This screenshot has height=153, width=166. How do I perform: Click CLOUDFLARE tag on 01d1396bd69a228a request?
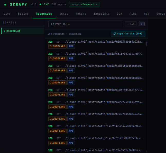[x=57, y=46]
